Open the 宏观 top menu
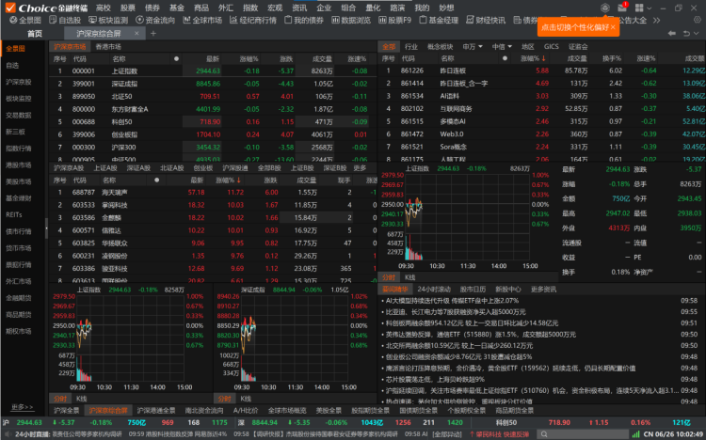The image size is (706, 440). point(275,8)
